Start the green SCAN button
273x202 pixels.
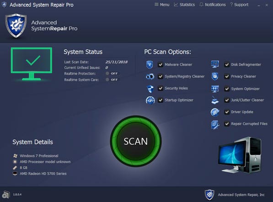pos(136,141)
